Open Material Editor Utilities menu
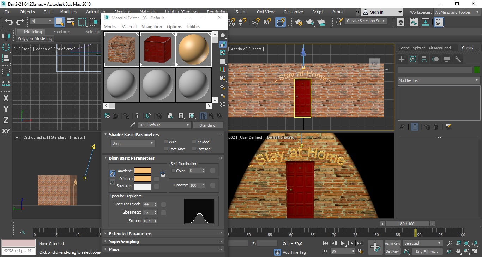This screenshot has height=257, width=482. point(193,27)
